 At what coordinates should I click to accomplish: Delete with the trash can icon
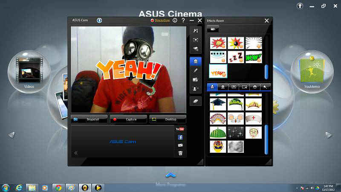point(180,153)
